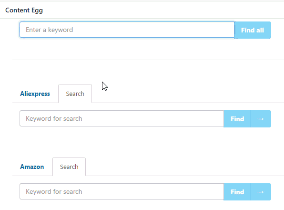Click Find in the Aliexpress section
Image resolution: width=284 pixels, height=210 pixels.
tap(237, 119)
